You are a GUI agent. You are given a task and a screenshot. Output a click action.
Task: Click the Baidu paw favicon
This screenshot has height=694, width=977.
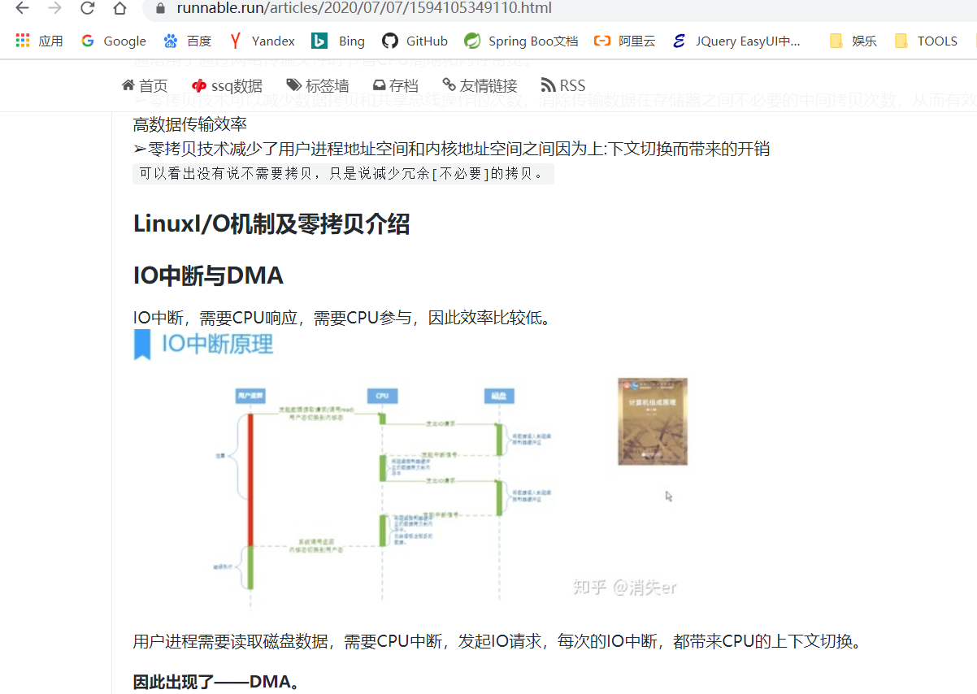[170, 41]
